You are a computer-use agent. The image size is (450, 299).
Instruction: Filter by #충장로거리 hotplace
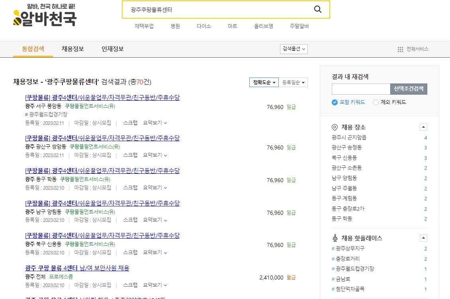pyautogui.click(x=346, y=259)
